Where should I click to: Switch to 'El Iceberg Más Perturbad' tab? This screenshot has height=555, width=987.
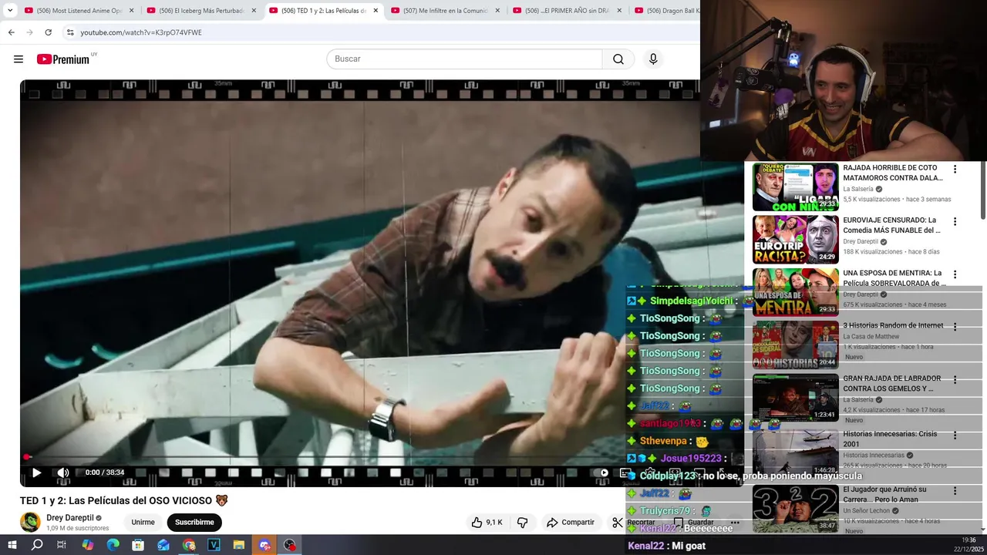[x=200, y=11]
